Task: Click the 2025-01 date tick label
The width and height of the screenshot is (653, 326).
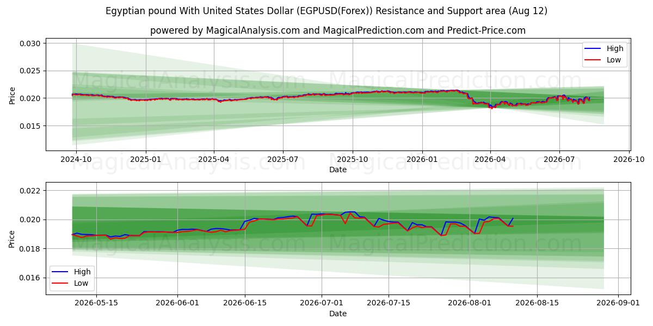Action: (x=145, y=160)
